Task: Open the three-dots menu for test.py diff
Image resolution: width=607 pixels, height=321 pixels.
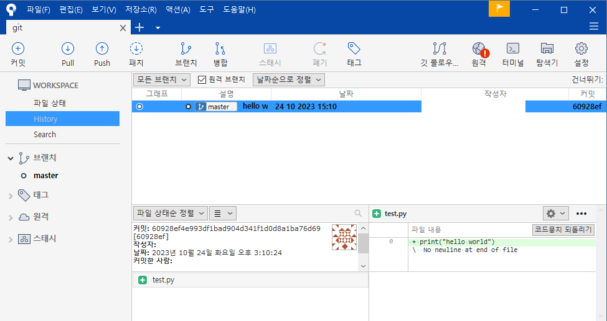Action: [x=581, y=213]
